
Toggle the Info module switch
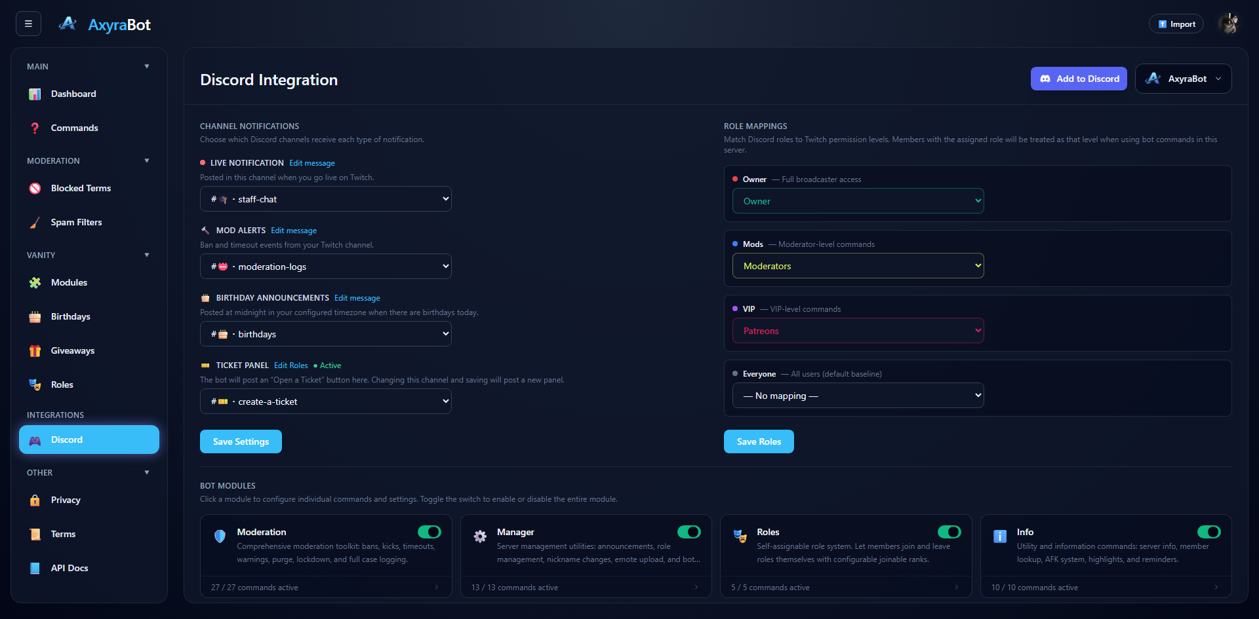point(1209,532)
